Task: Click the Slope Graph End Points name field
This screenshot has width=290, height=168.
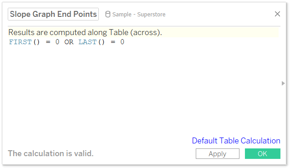Action: [53, 14]
